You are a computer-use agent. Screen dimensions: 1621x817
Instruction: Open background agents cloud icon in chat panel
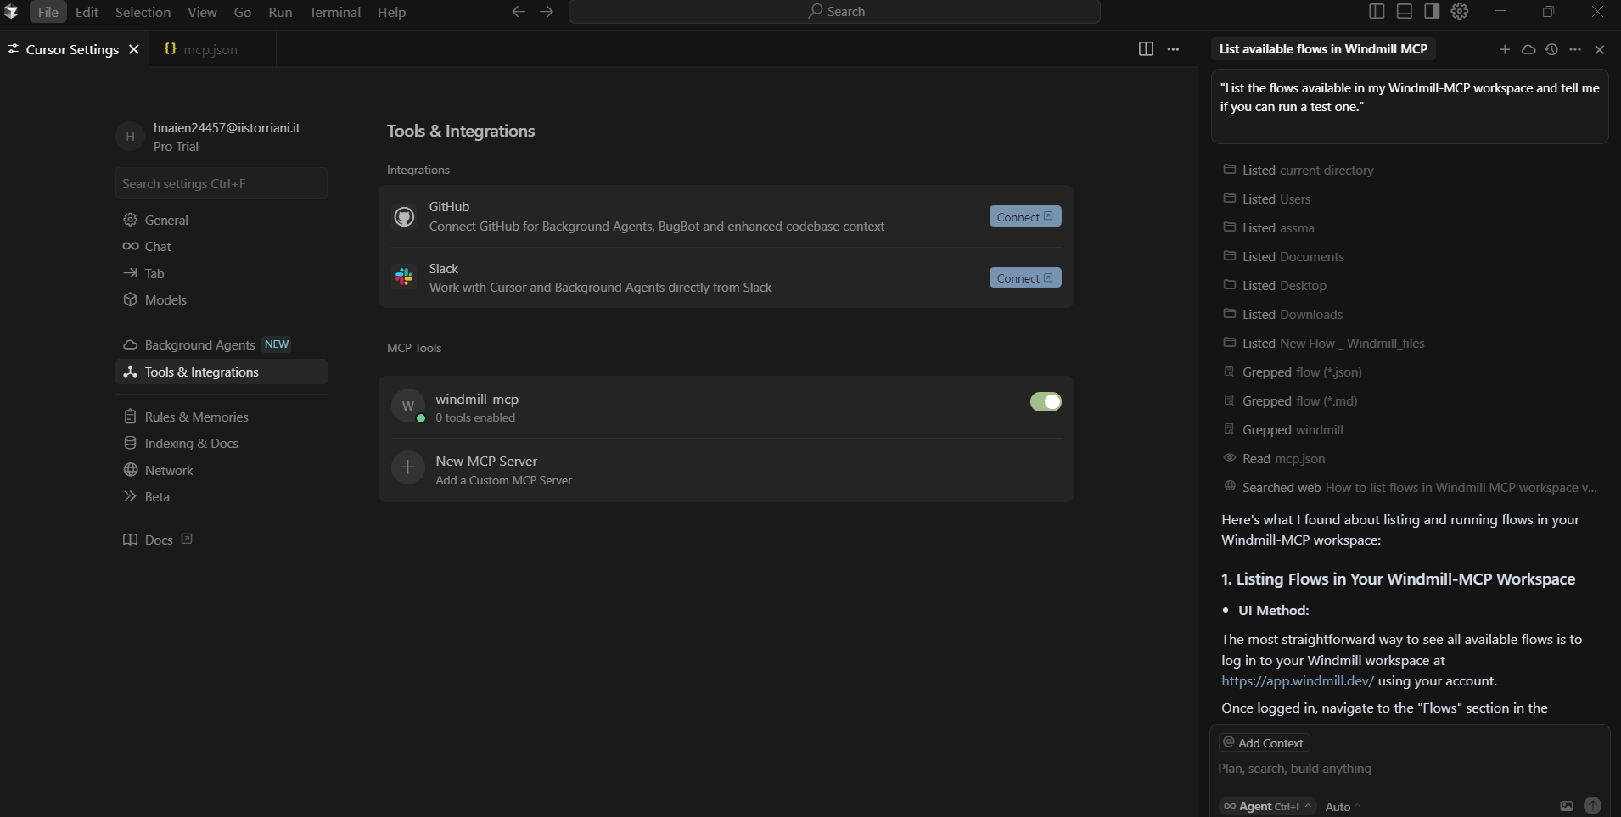pos(1528,49)
